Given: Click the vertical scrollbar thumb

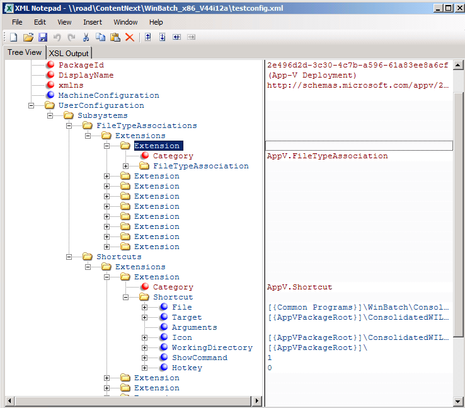Looking at the screenshot, I should tap(458, 214).
